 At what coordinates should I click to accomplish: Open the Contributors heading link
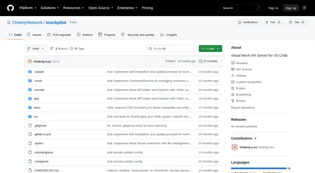pos(244,138)
